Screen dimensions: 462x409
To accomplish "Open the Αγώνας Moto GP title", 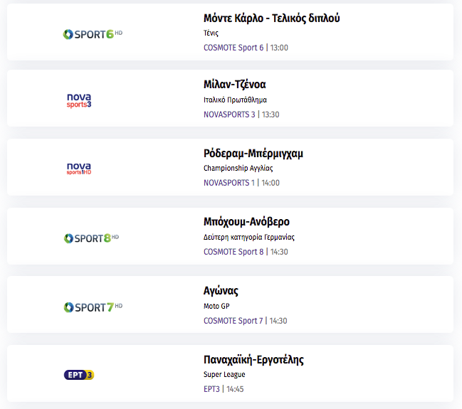I will click(x=221, y=291).
